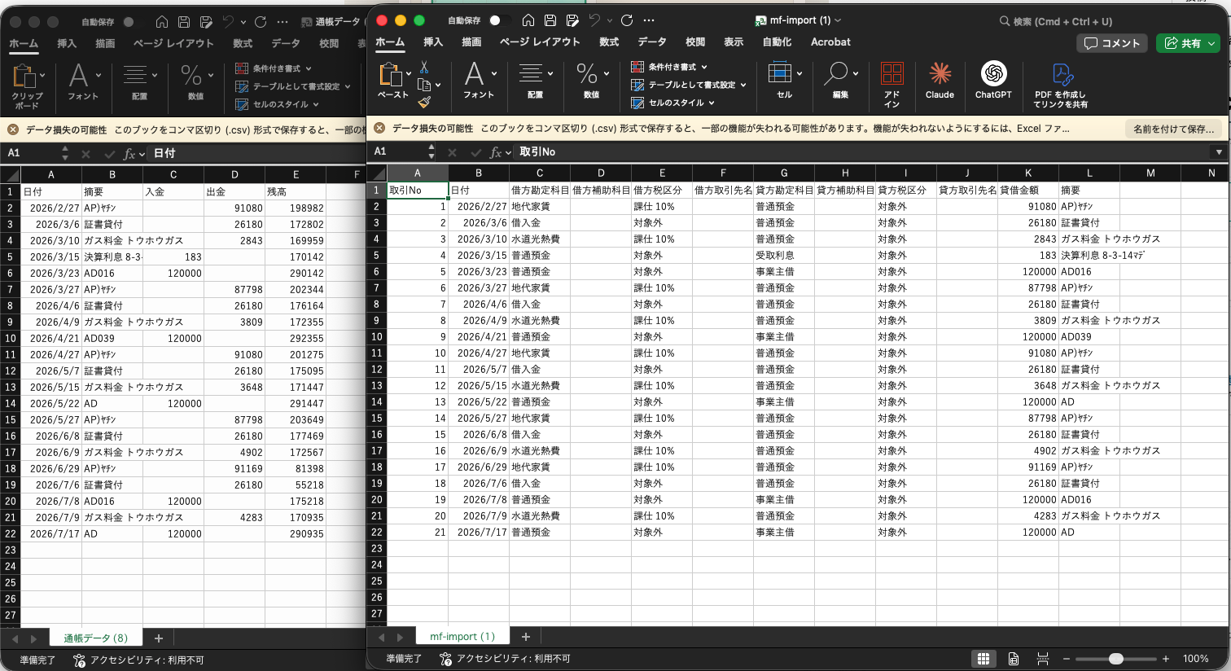
Task: Dismiss data-loss warning in mf-import window
Action: [379, 128]
